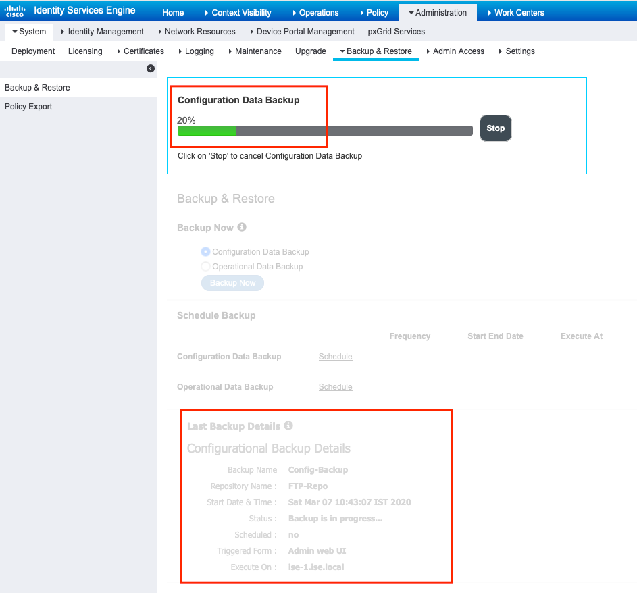Open pxGrid Services
637x593 pixels.
396,32
